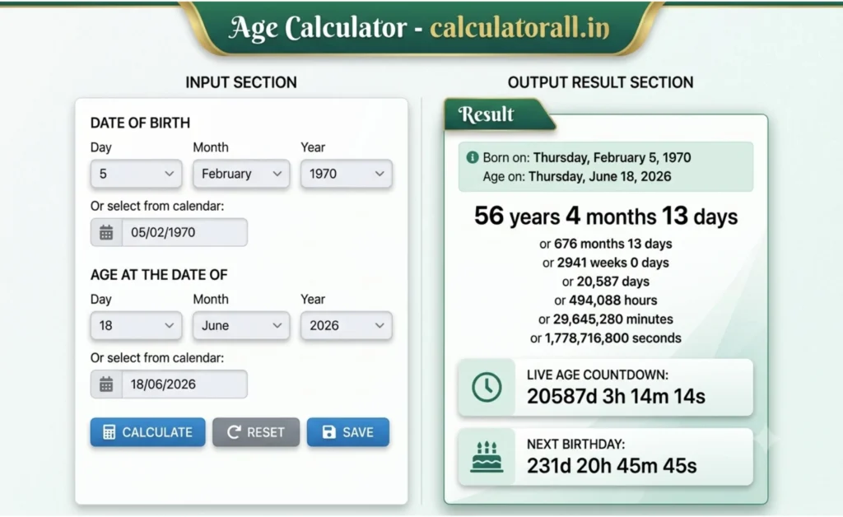Click the RESET button
843x517 pixels.
256,432
